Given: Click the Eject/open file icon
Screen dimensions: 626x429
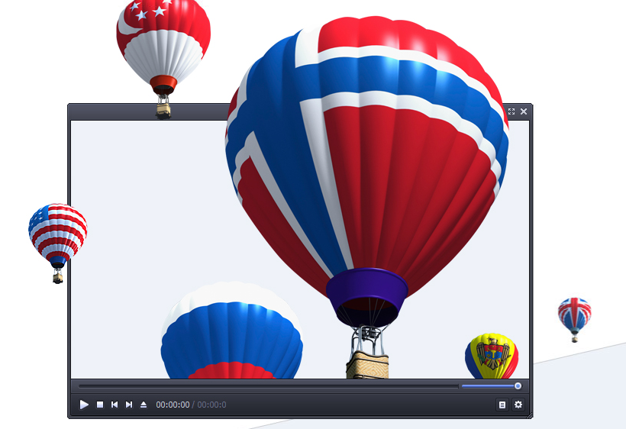Looking at the screenshot, I should coord(144,405).
